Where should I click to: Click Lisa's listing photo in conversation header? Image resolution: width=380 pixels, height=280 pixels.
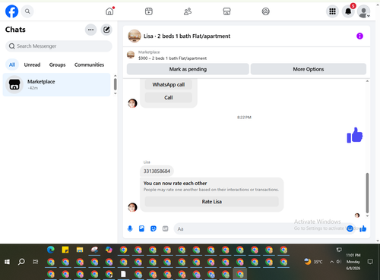point(135,36)
